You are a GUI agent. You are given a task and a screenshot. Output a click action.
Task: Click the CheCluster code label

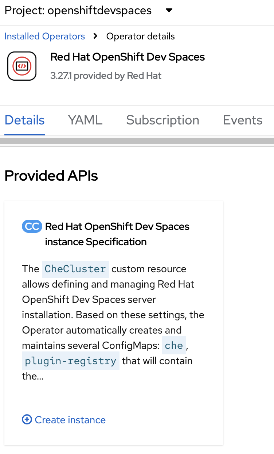(75, 269)
